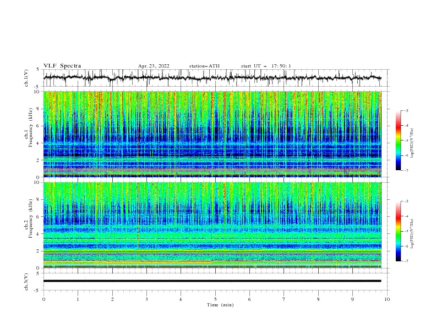The height and width of the screenshot is (336, 436).
Task: Click the "-6" value on ch.2 colorbar
Action: [x=406, y=246]
